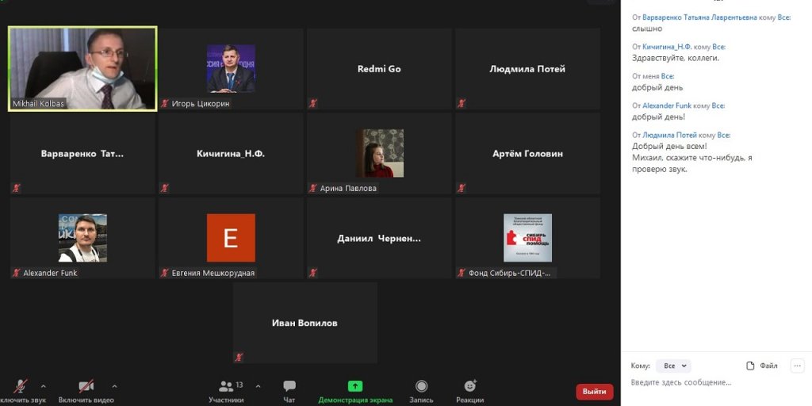Click sender name Alexander Funk in chat
Screen dimensions: 812x406
pos(667,105)
